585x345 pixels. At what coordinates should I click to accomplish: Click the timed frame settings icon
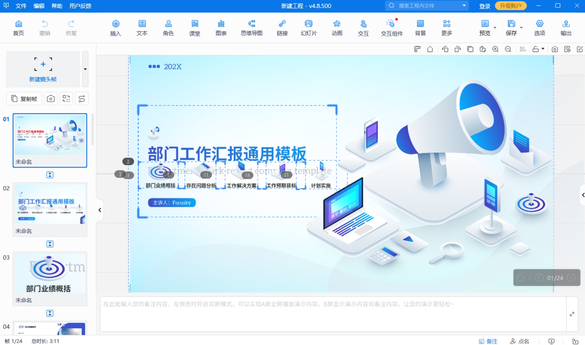[x=567, y=49]
